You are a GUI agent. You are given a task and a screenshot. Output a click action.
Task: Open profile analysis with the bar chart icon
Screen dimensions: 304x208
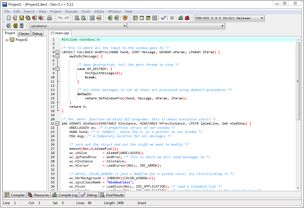click(x=181, y=18)
